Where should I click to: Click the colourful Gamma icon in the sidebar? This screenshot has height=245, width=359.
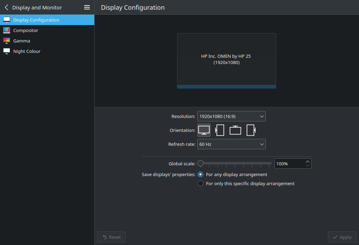tap(7, 41)
